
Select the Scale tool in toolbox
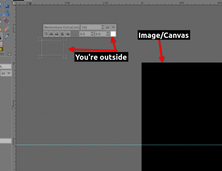(6, 6)
